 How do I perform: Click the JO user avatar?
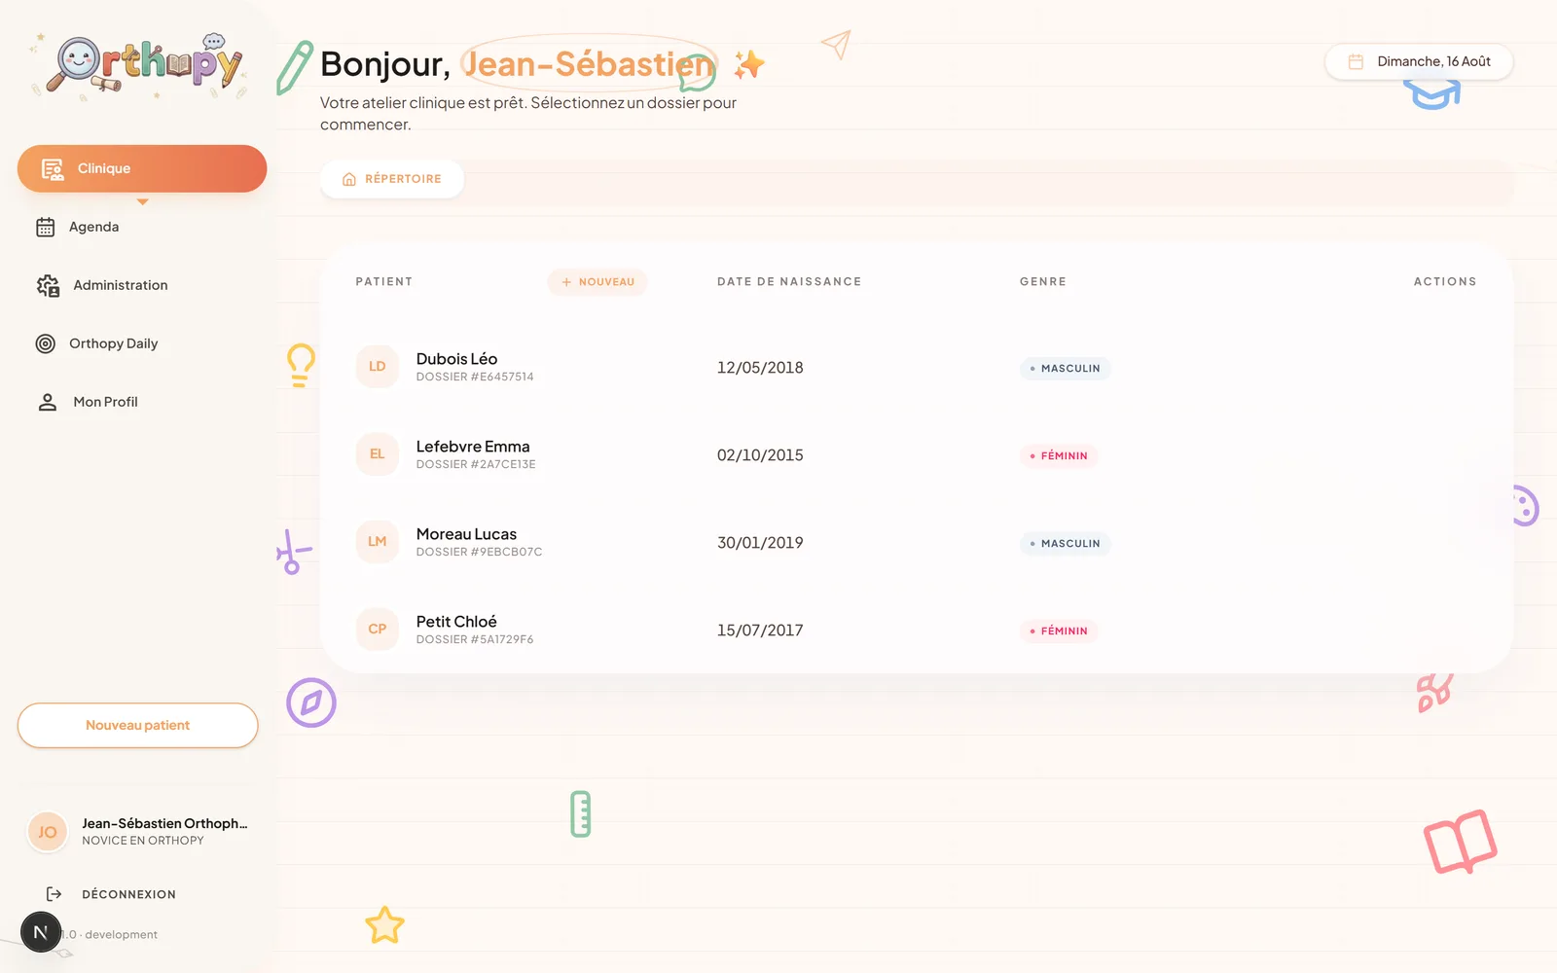click(48, 832)
